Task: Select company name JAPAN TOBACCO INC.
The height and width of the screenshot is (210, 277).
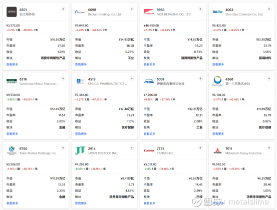Action: point(103,153)
